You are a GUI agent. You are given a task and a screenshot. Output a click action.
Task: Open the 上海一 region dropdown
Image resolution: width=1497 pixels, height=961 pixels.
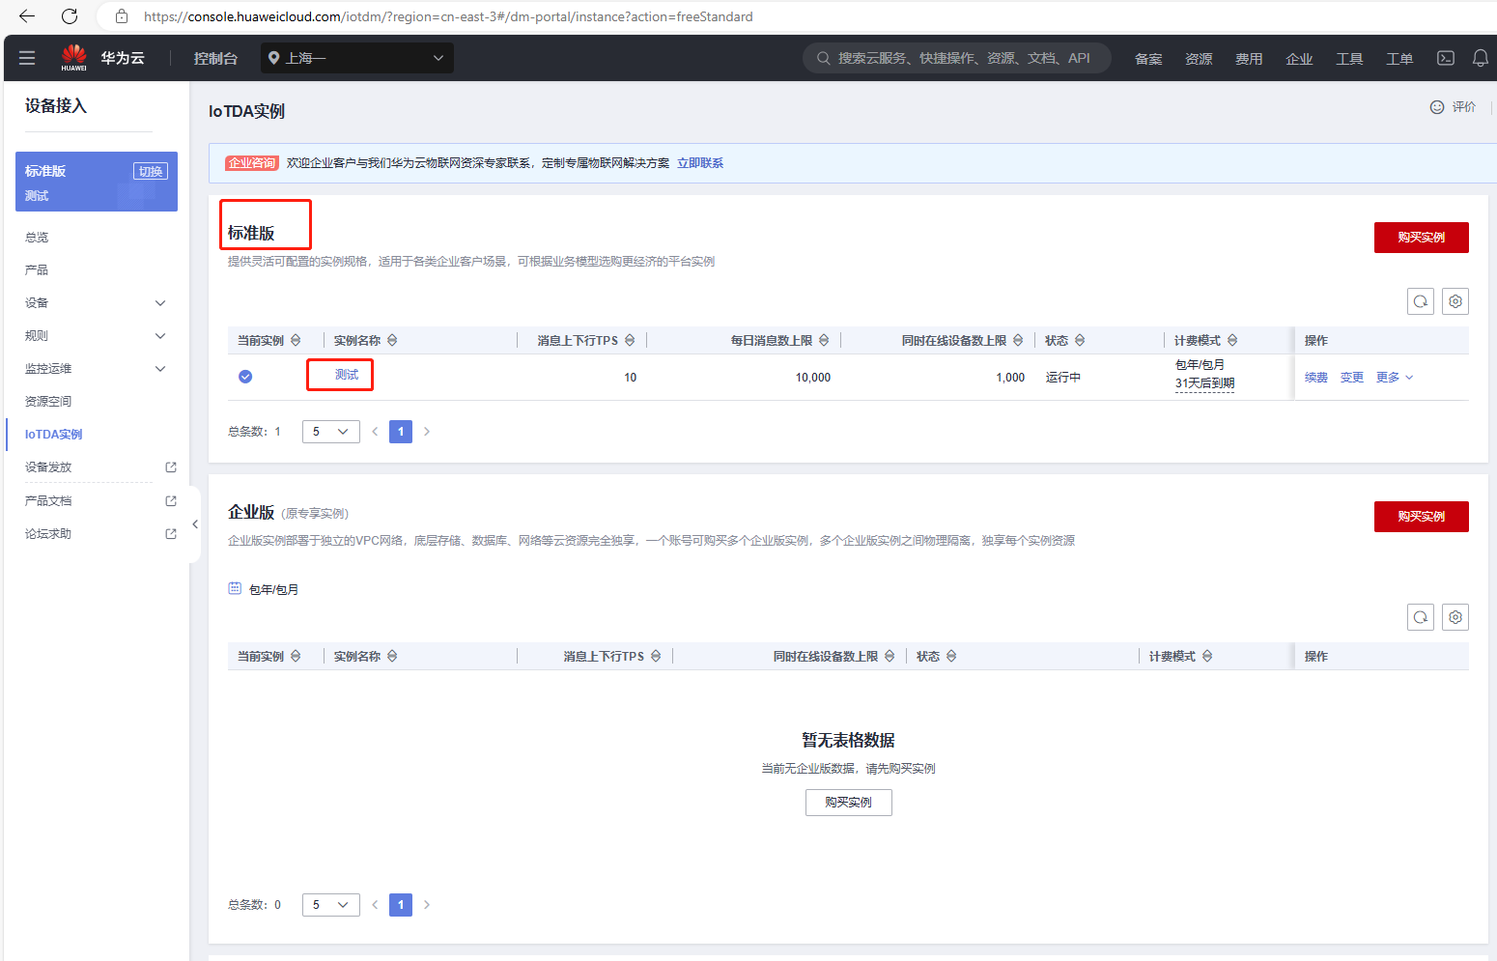(x=356, y=58)
